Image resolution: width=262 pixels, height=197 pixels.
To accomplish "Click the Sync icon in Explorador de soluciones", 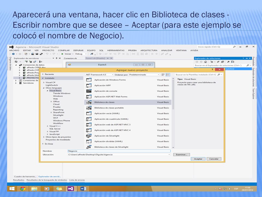I will tap(218, 62).
